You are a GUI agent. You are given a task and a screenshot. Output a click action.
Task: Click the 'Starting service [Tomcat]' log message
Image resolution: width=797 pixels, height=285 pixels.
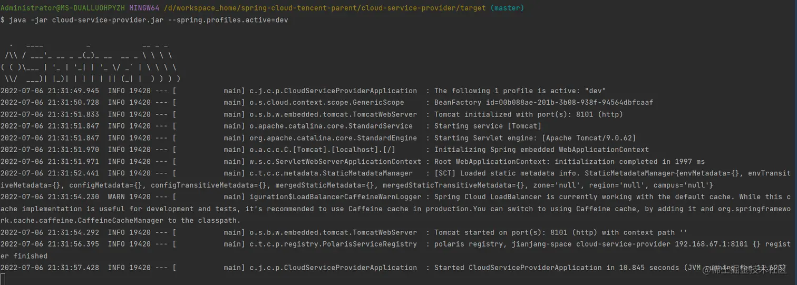[x=488, y=126]
